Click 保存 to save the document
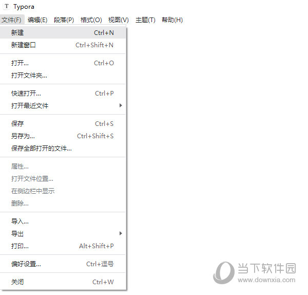308x295 pixels. [63, 124]
